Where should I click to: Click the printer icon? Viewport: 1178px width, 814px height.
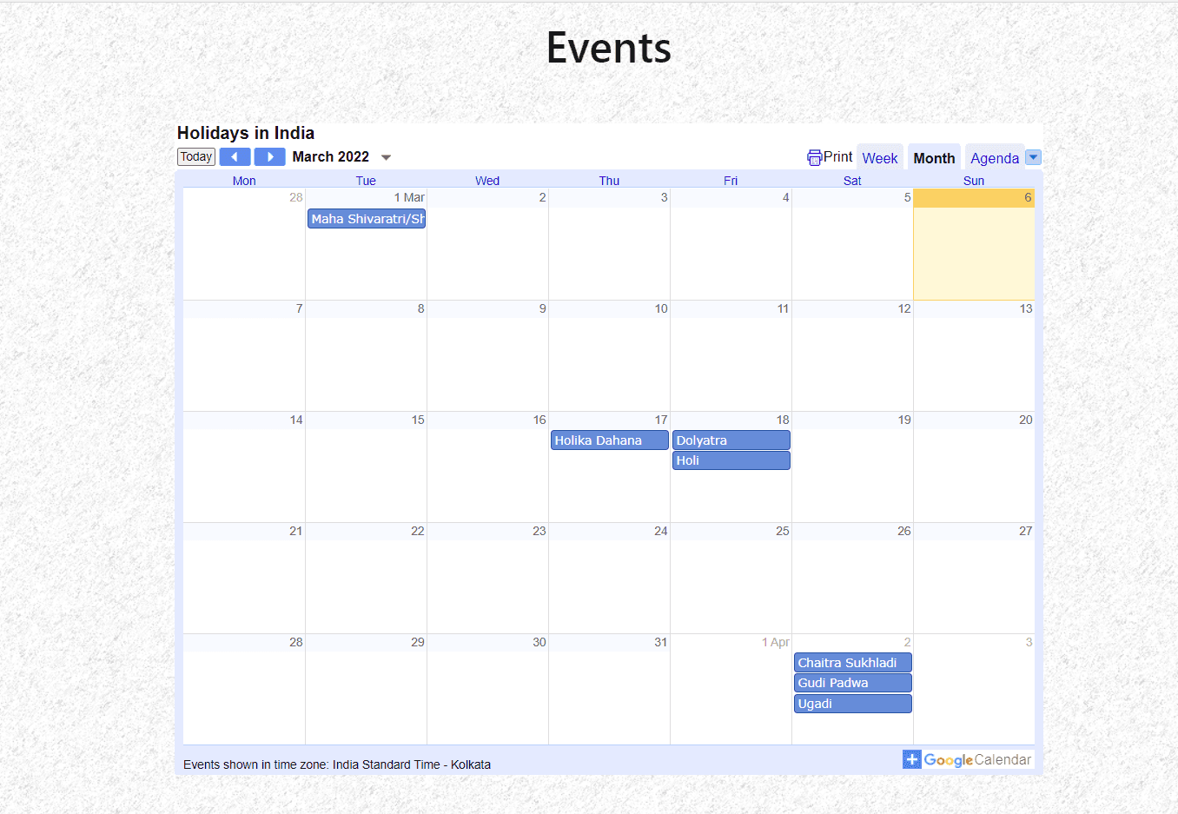click(814, 157)
